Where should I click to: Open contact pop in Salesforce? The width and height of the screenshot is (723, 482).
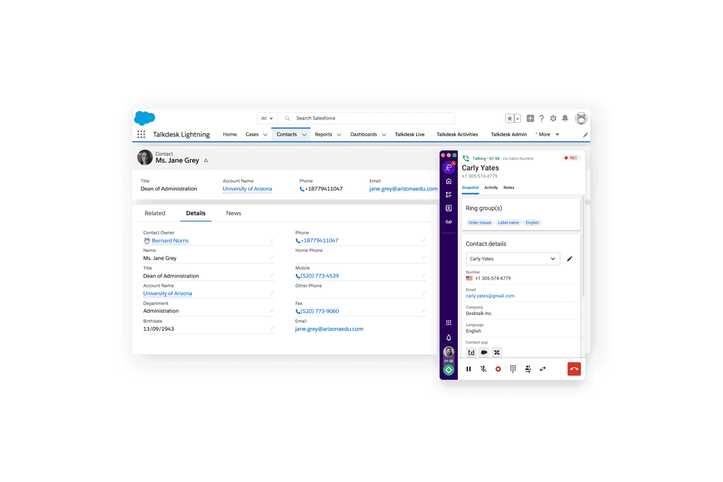tap(484, 352)
